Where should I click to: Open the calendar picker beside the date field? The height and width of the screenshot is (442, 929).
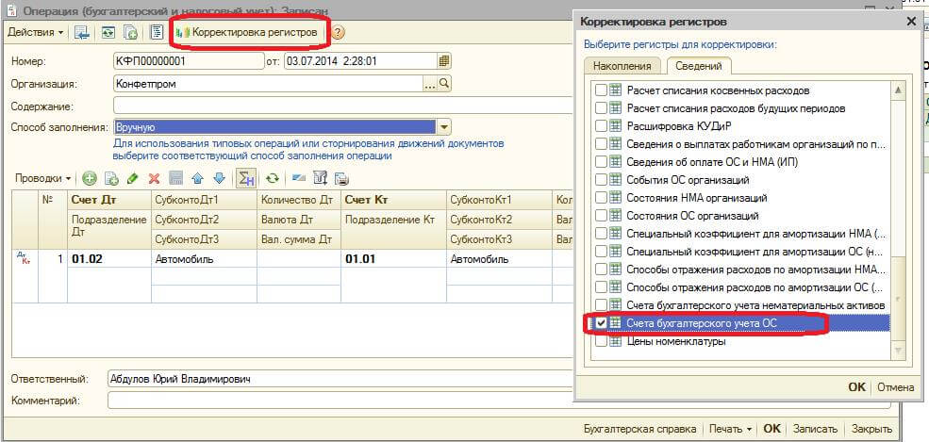[444, 61]
